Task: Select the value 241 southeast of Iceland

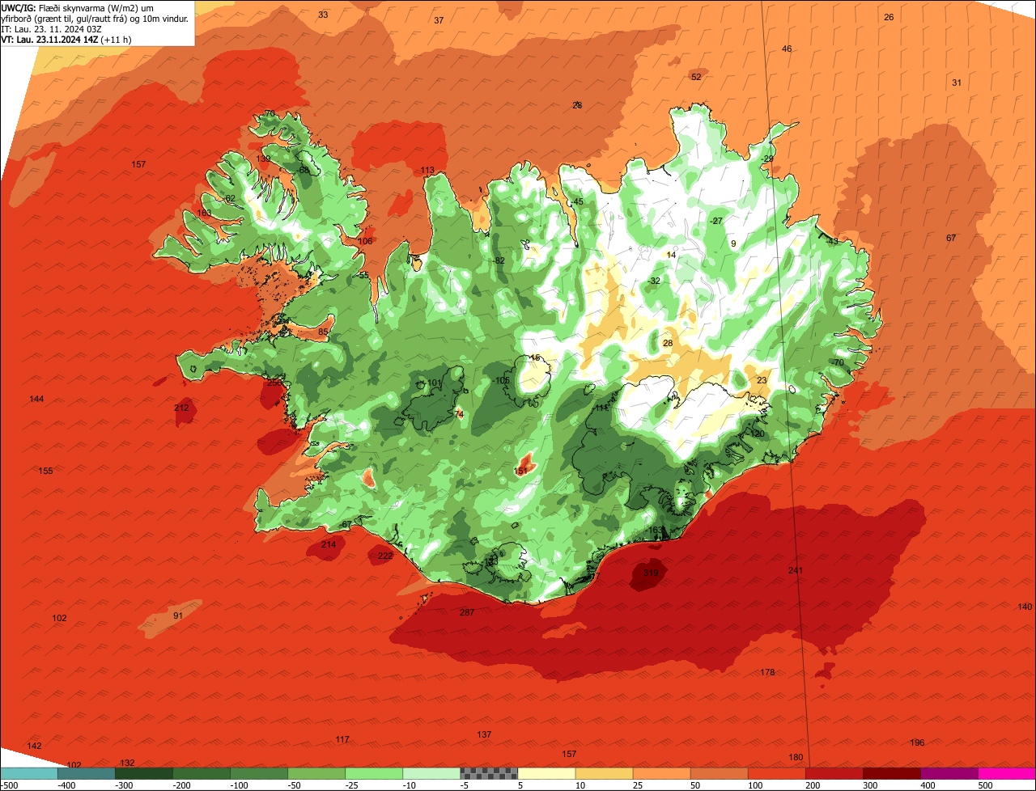Action: click(x=796, y=570)
